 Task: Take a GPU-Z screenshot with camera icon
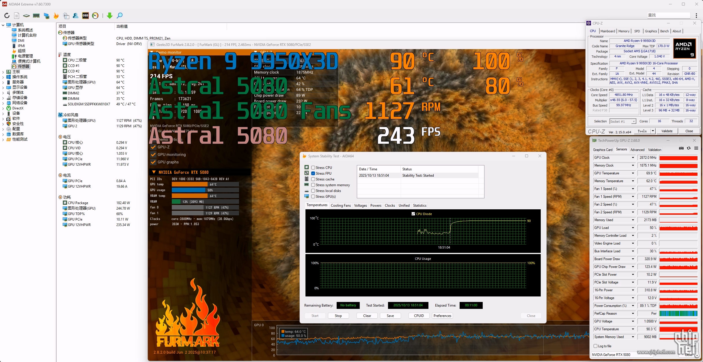(681, 148)
